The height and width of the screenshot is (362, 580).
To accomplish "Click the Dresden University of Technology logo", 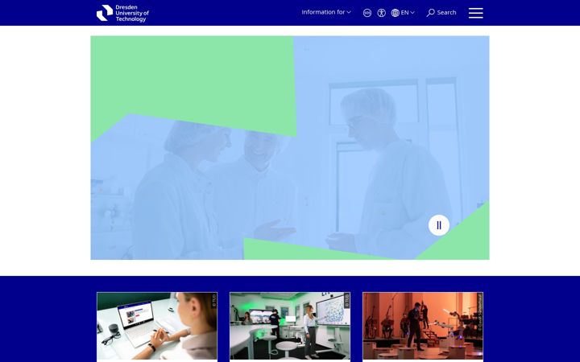I will tap(122, 13).
